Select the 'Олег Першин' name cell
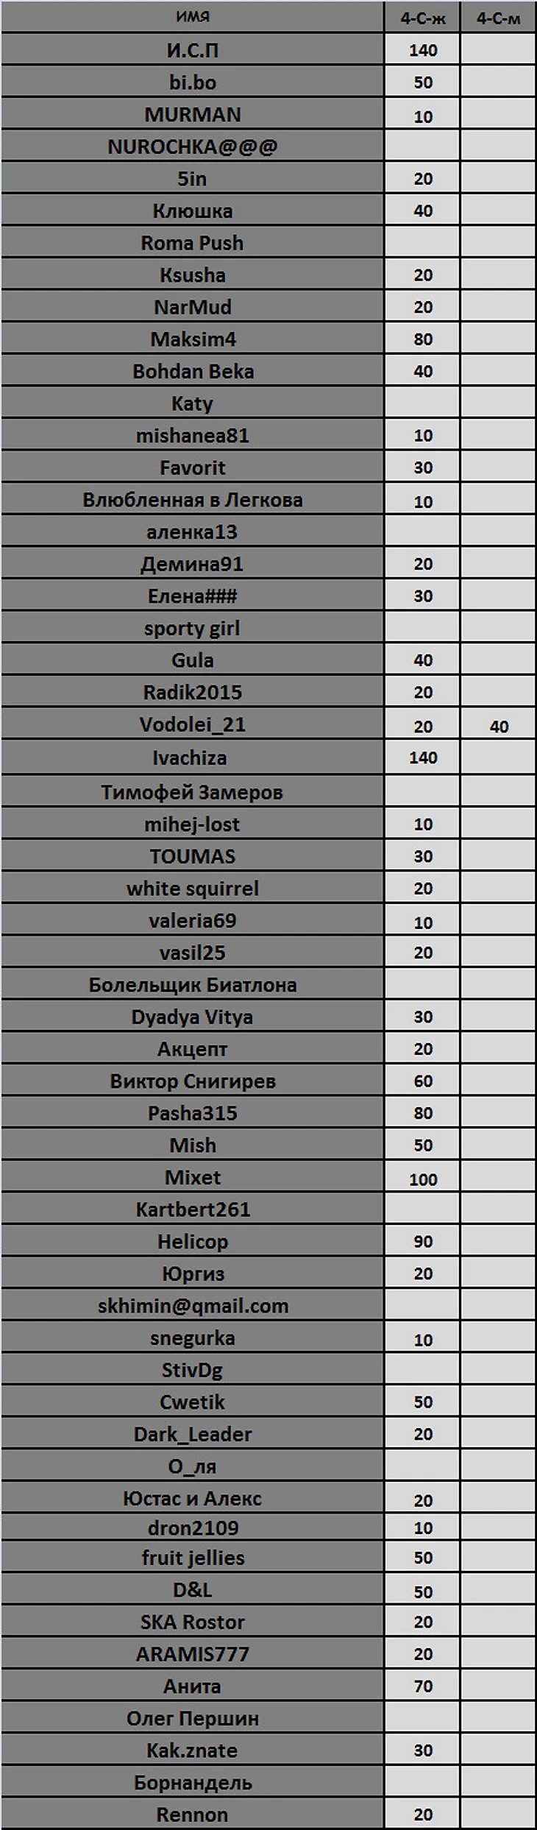The width and height of the screenshot is (537, 1830). (192, 1718)
